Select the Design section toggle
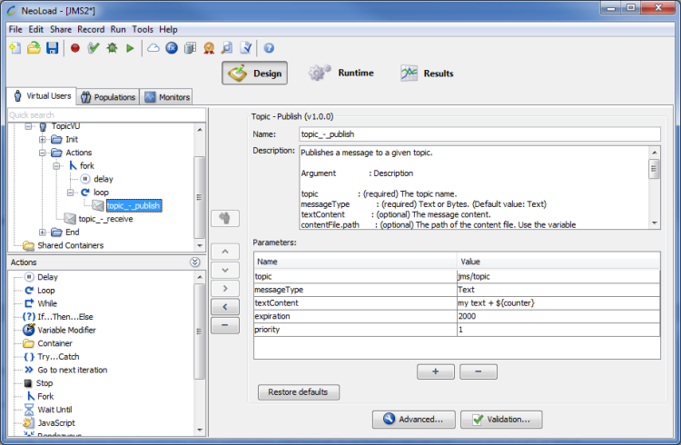The height and width of the screenshot is (445, 681). [x=254, y=74]
